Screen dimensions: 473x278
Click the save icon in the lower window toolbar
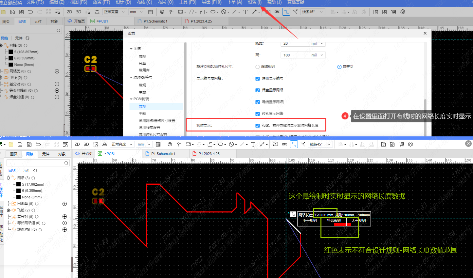20,144
